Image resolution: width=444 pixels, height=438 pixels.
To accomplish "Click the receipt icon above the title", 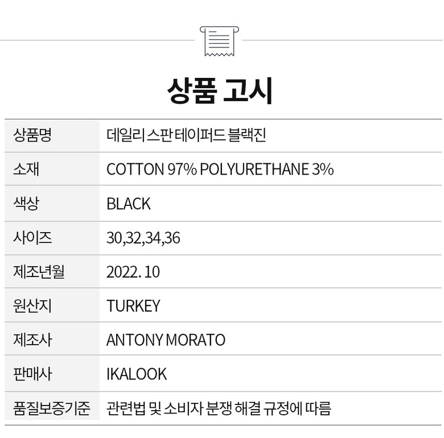I will point(220,40).
